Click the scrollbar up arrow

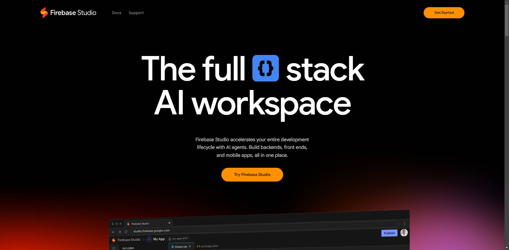pos(507,2)
